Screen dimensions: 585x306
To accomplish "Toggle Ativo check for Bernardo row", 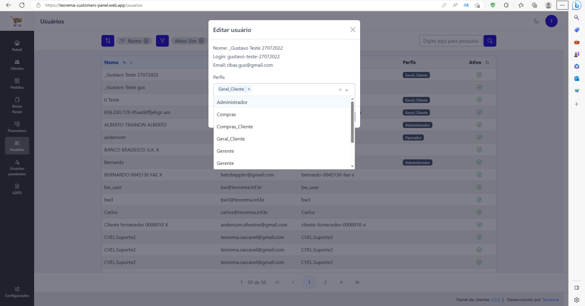I will (479, 162).
